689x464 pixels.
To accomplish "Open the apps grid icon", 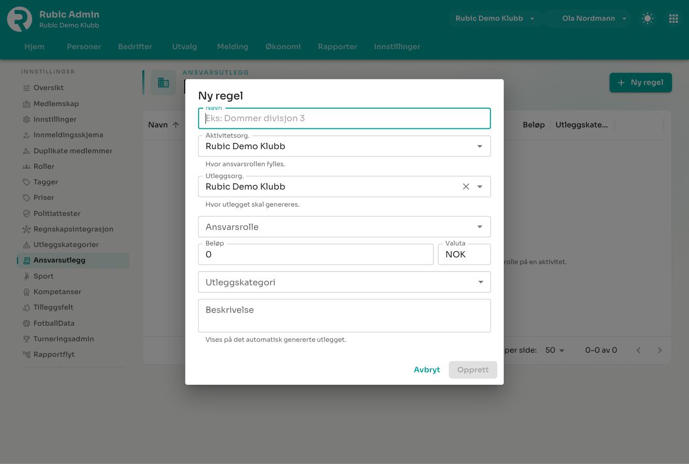I will 673,19.
